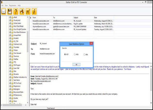Sort by the From column header
Screen dimensions: 153x110
[34, 18]
